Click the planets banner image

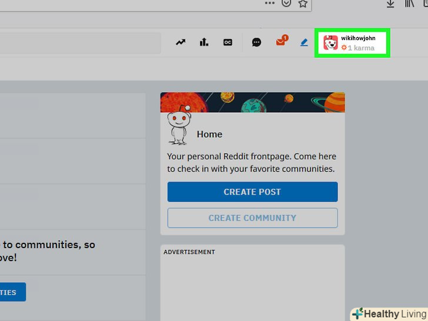252,102
